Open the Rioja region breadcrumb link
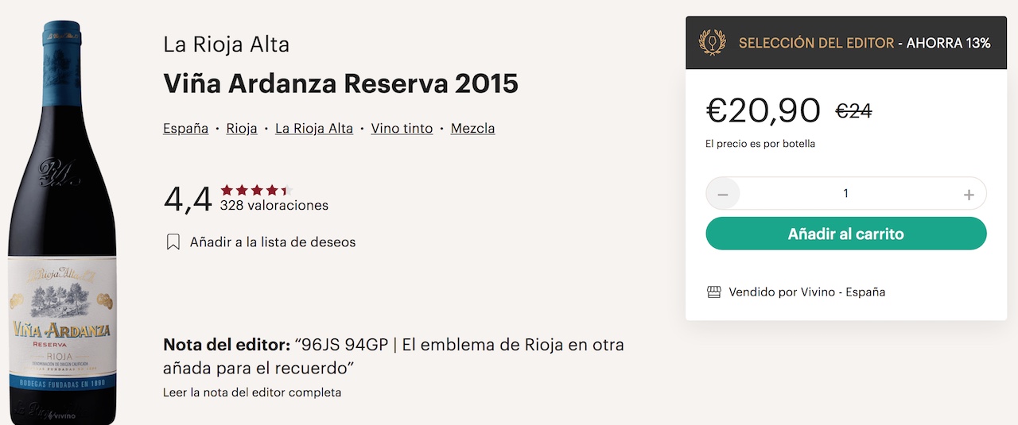 241,128
